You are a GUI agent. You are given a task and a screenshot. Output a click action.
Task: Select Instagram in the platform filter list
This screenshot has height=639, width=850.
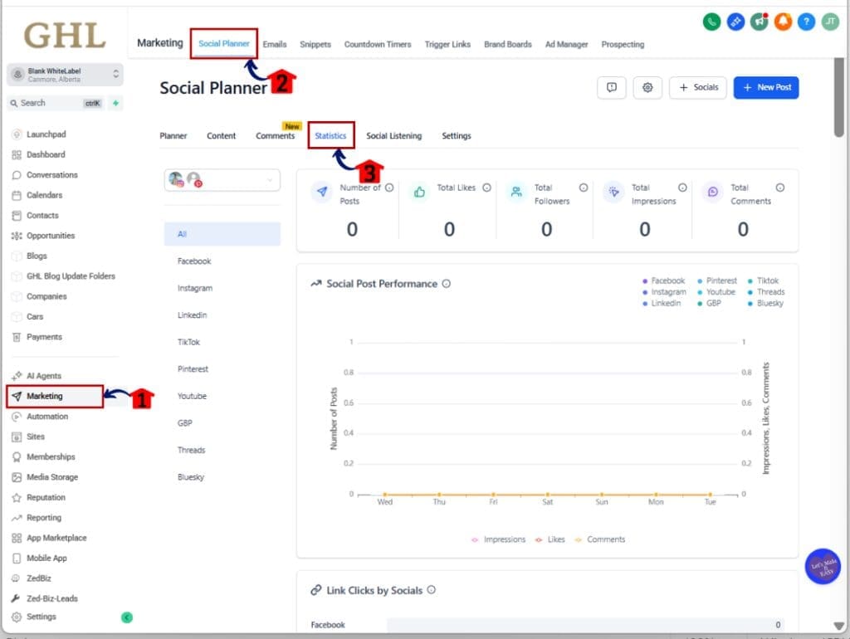click(x=195, y=288)
